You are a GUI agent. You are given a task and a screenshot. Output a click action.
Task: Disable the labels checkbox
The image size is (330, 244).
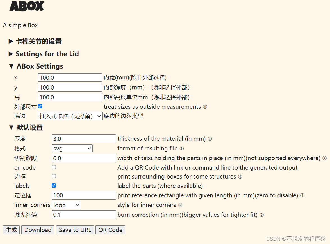(53, 186)
